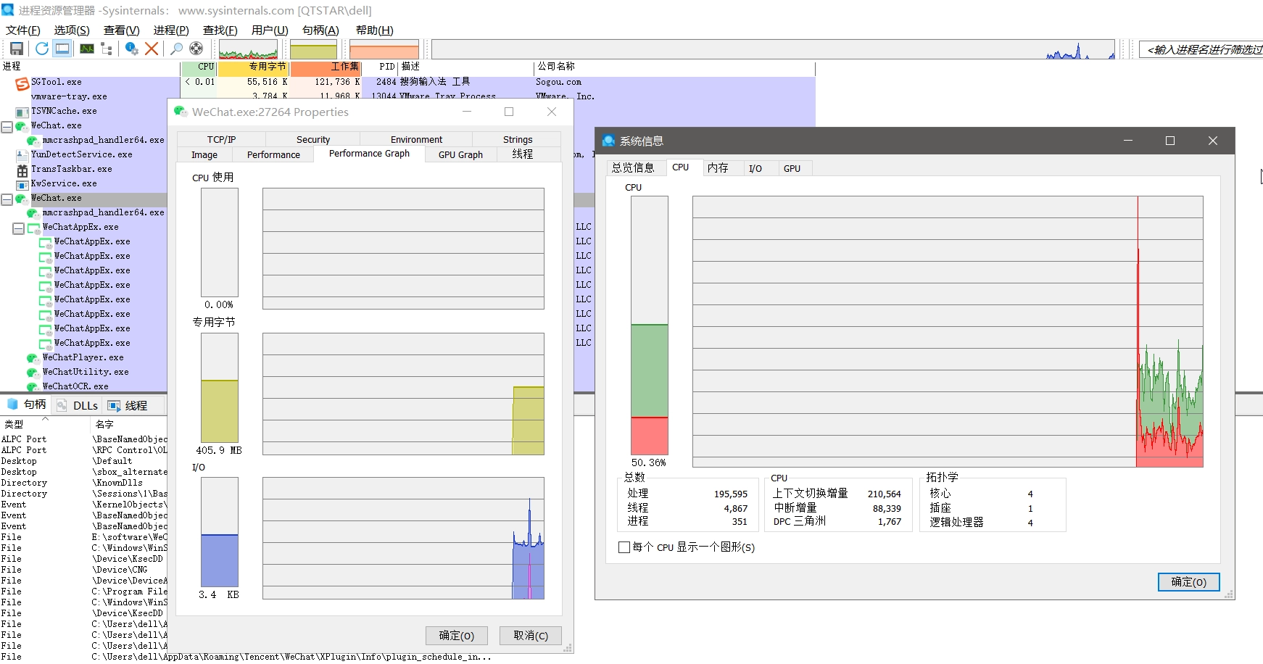Click 确定(O) in 系统信息 window

[x=1189, y=582]
